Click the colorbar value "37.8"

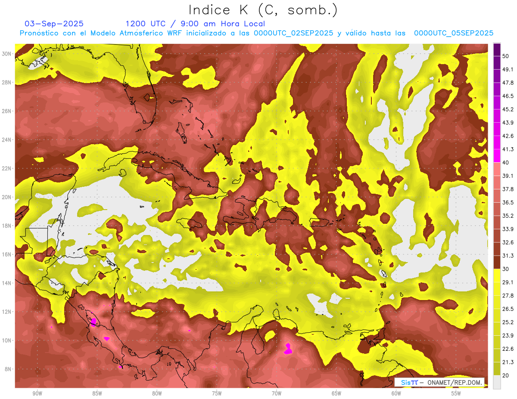tap(508, 189)
